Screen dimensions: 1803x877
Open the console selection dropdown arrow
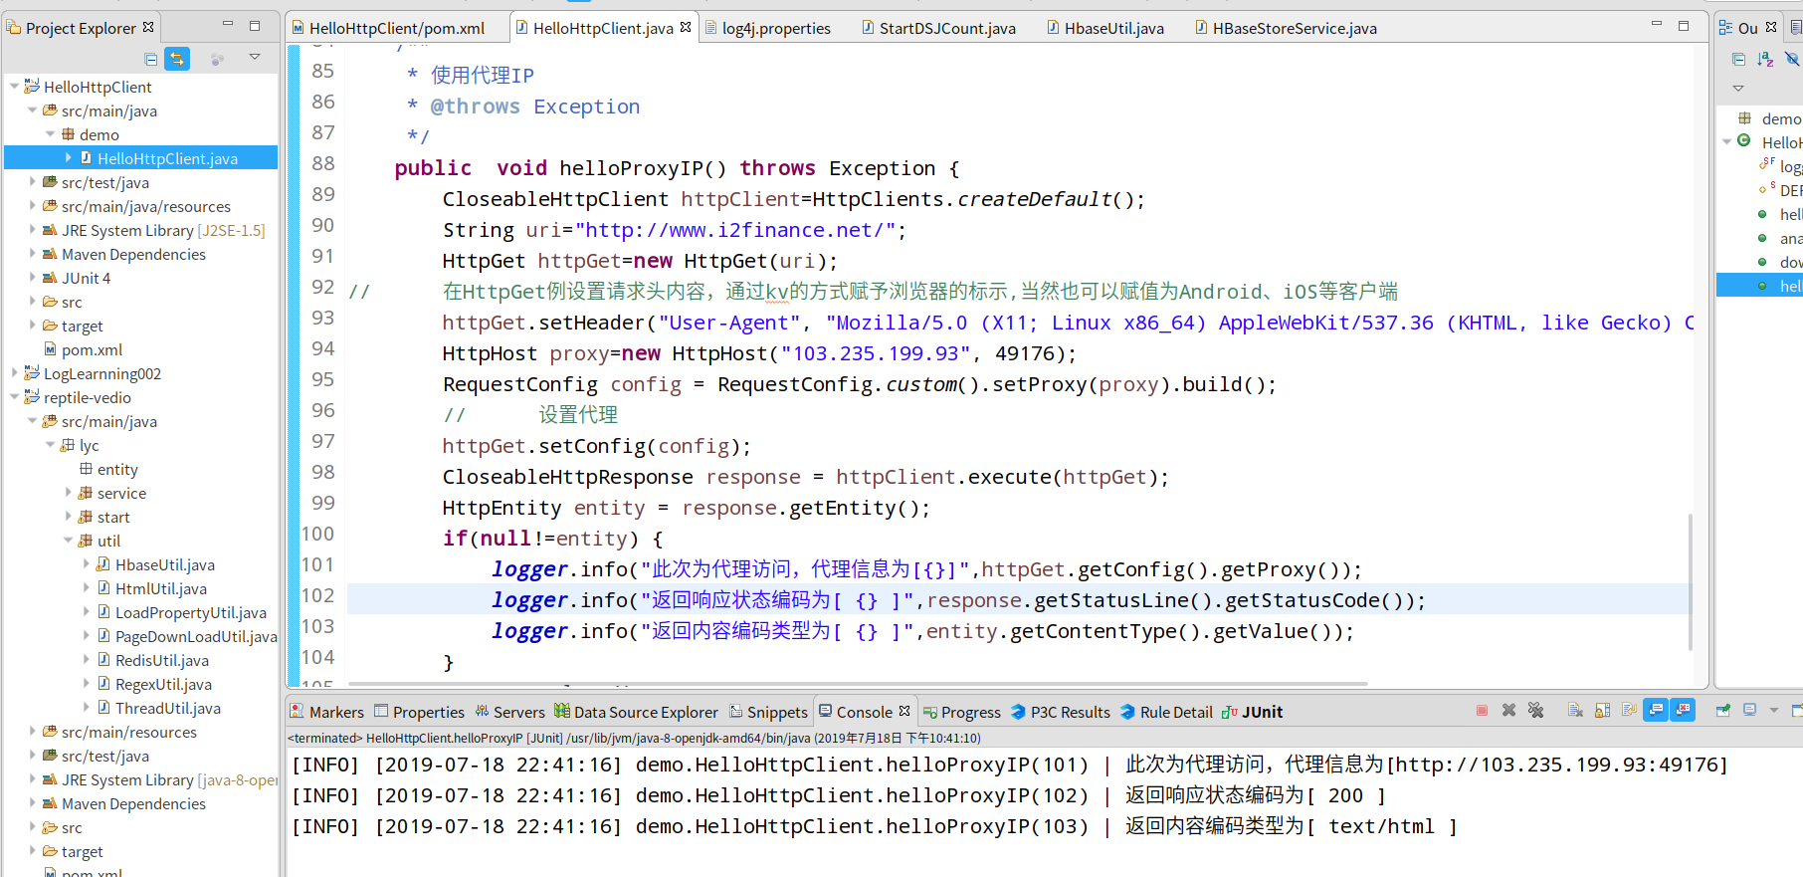pos(1773,711)
